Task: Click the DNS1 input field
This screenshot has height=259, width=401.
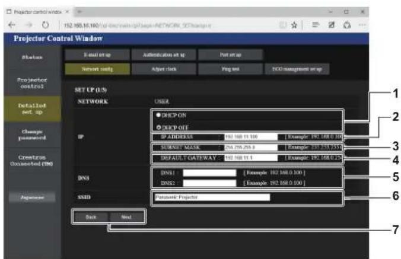Action: point(209,173)
